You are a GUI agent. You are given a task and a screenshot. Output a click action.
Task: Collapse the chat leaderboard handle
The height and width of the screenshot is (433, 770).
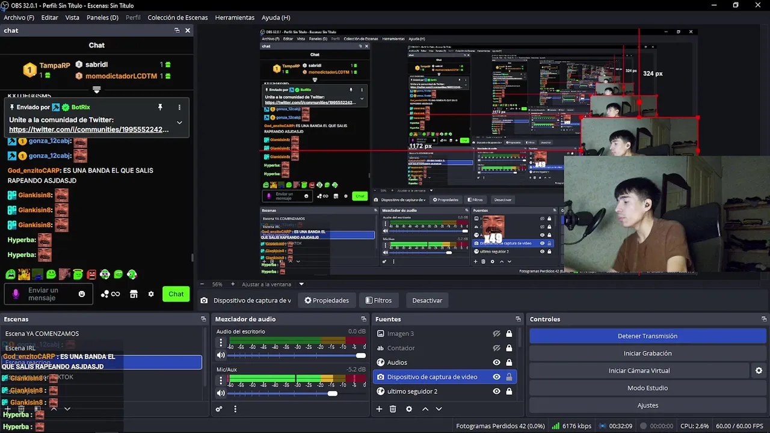[96, 90]
